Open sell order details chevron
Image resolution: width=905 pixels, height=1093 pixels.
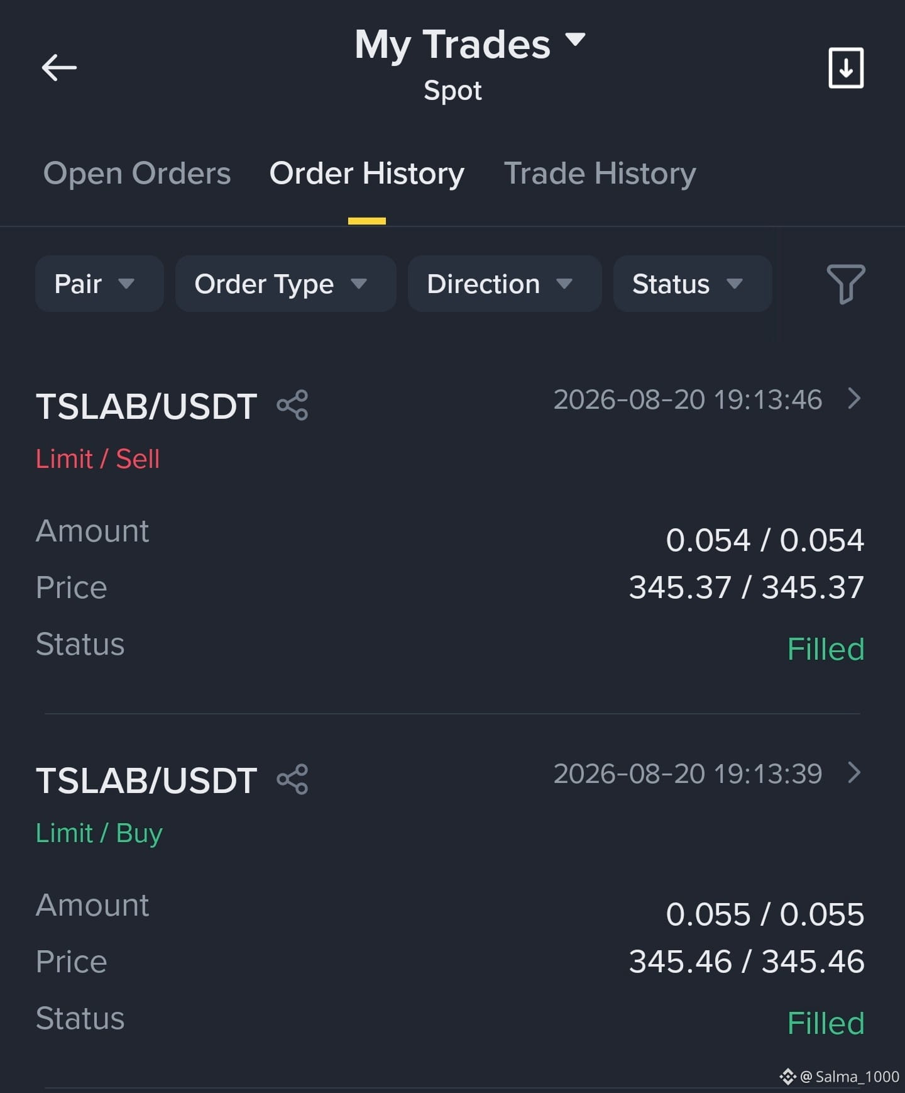point(853,398)
